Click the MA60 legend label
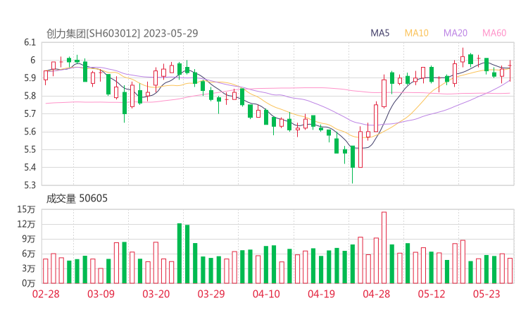 coord(494,33)
